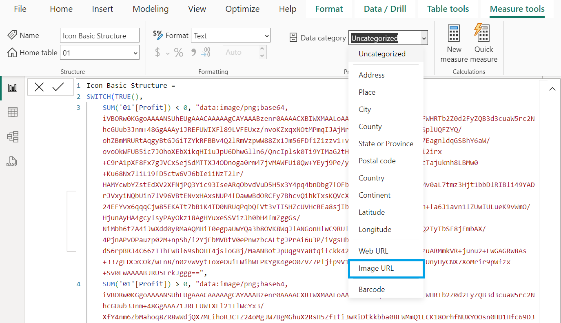Select Image URL from category list

pos(386,268)
